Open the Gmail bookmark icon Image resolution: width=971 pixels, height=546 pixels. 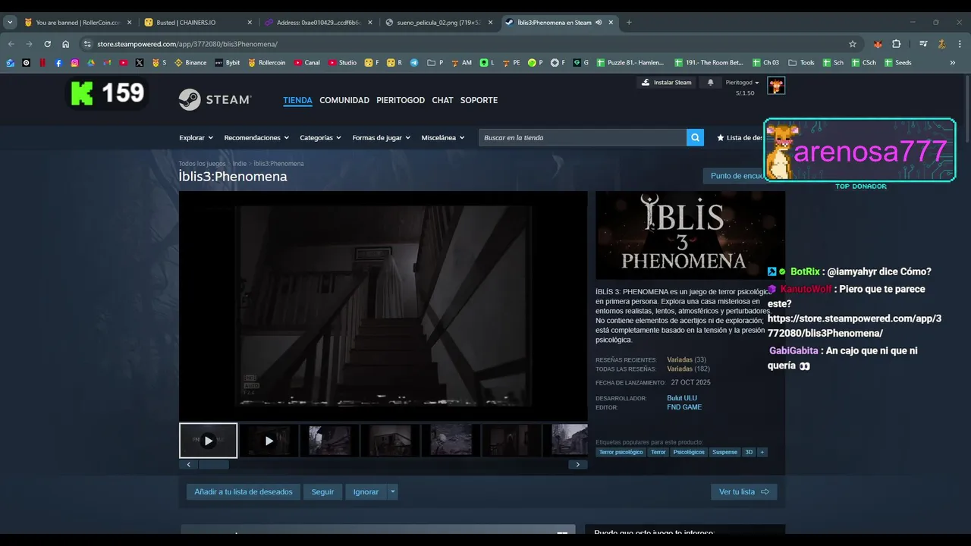107,63
